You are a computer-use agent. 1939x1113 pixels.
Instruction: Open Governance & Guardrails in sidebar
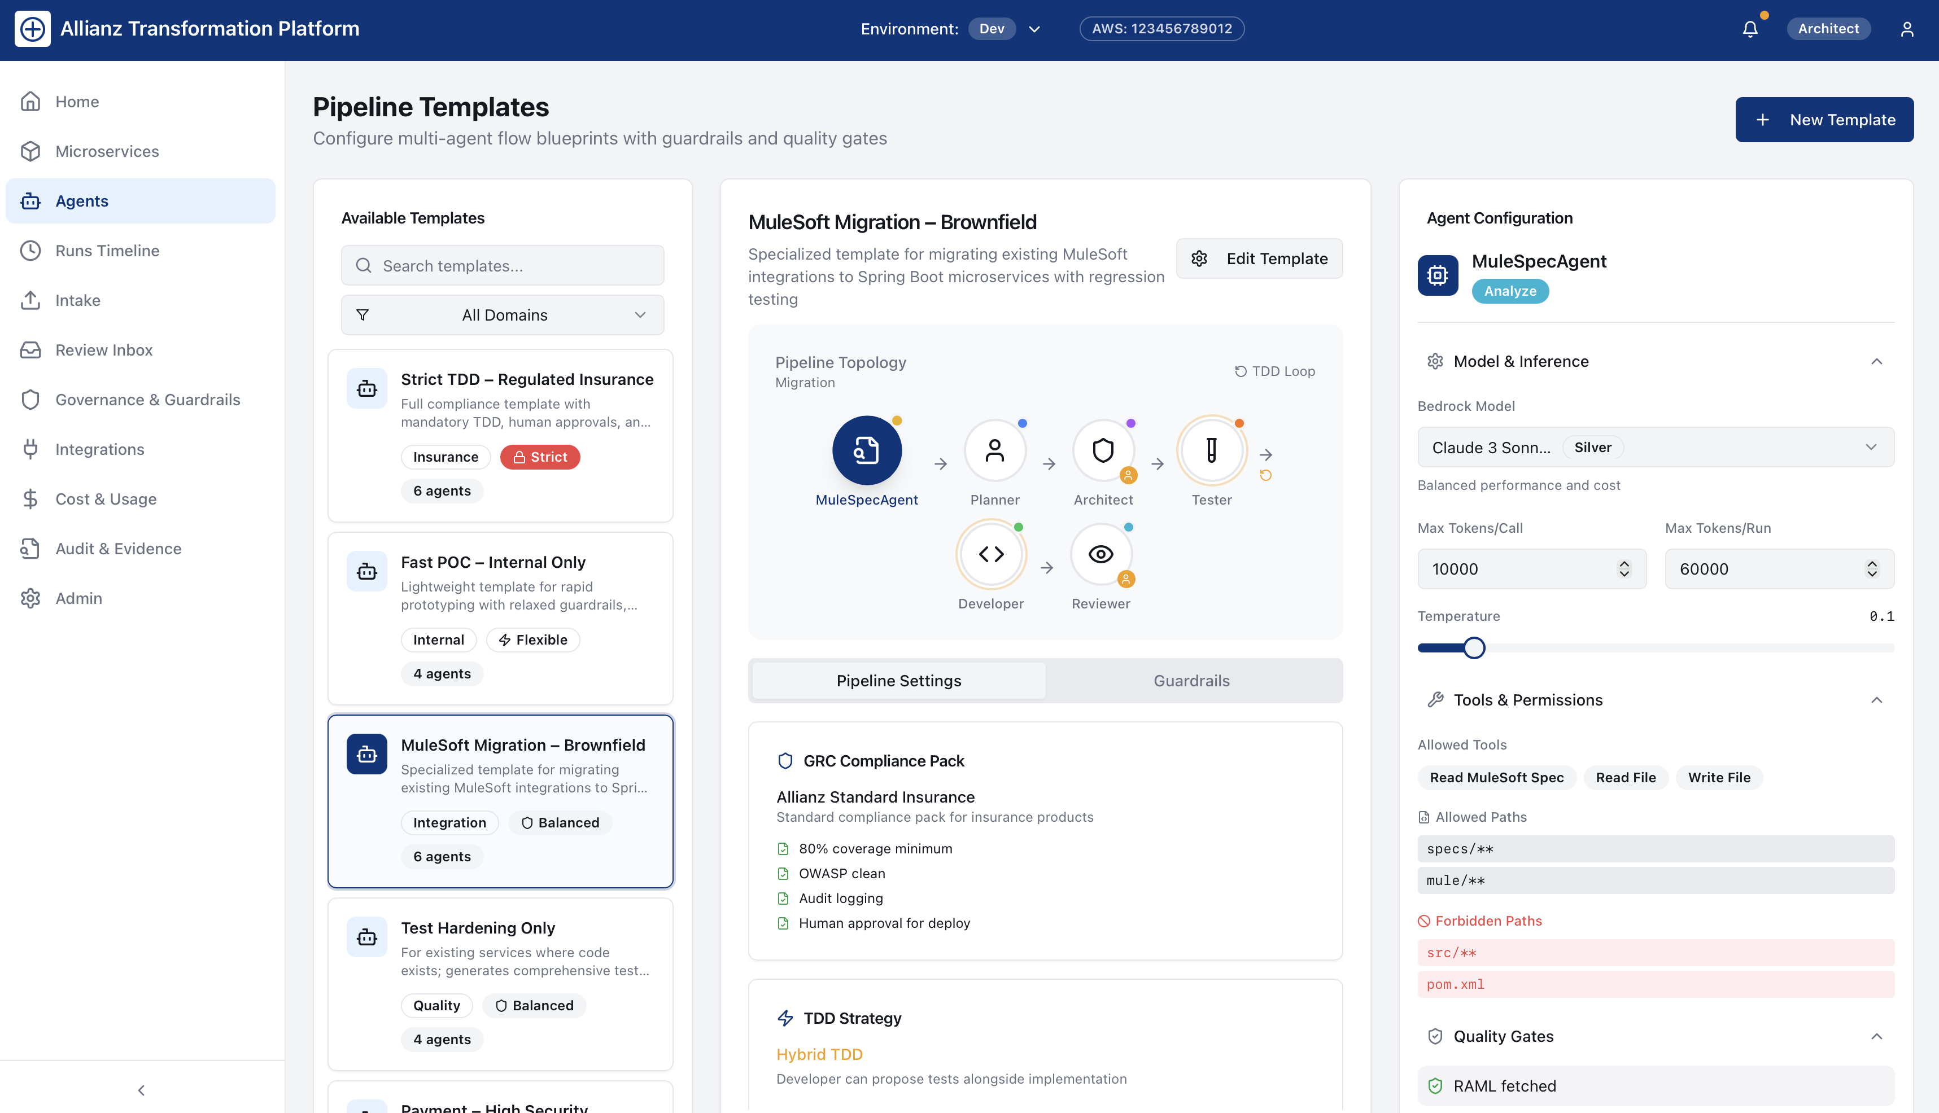pos(147,400)
